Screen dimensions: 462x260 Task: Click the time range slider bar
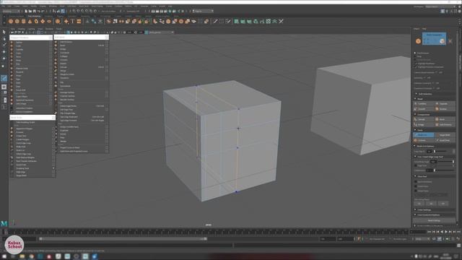click(123, 239)
